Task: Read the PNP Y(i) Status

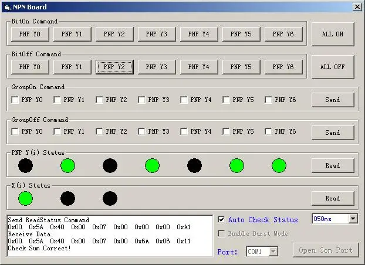Action: (333, 165)
